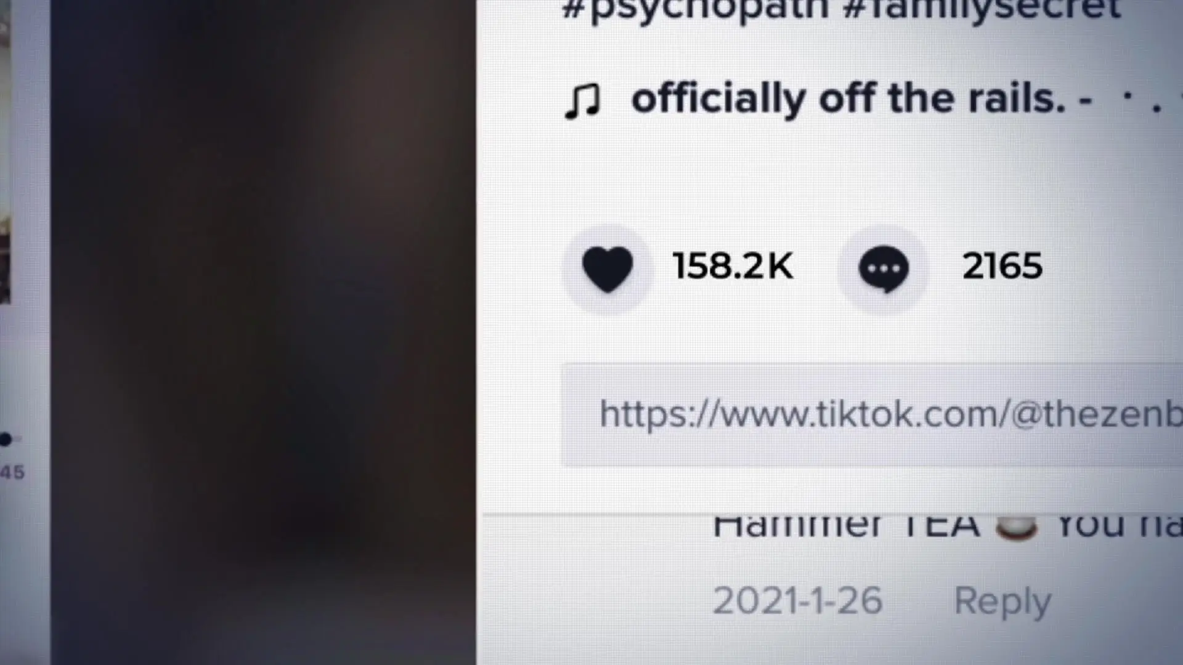This screenshot has height=665, width=1183.
Task: Click the blurred video player area
Action: point(263,332)
